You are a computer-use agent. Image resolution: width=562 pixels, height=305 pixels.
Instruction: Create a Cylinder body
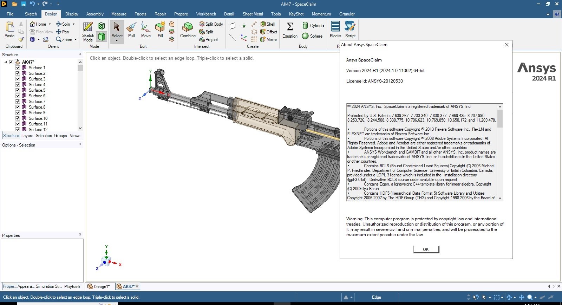tap(313, 25)
